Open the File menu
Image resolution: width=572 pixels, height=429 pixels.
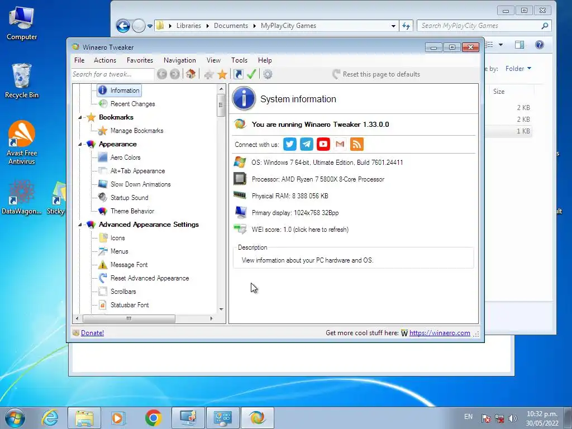[79, 60]
